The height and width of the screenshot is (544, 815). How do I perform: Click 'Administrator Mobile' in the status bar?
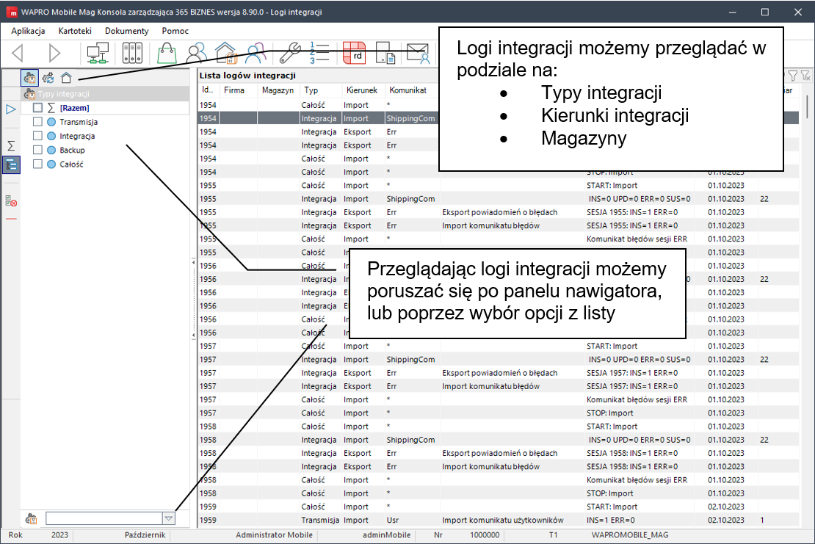[274, 535]
